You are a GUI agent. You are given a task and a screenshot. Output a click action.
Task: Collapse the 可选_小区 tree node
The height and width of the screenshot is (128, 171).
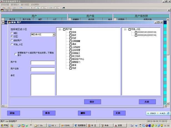[125, 29]
